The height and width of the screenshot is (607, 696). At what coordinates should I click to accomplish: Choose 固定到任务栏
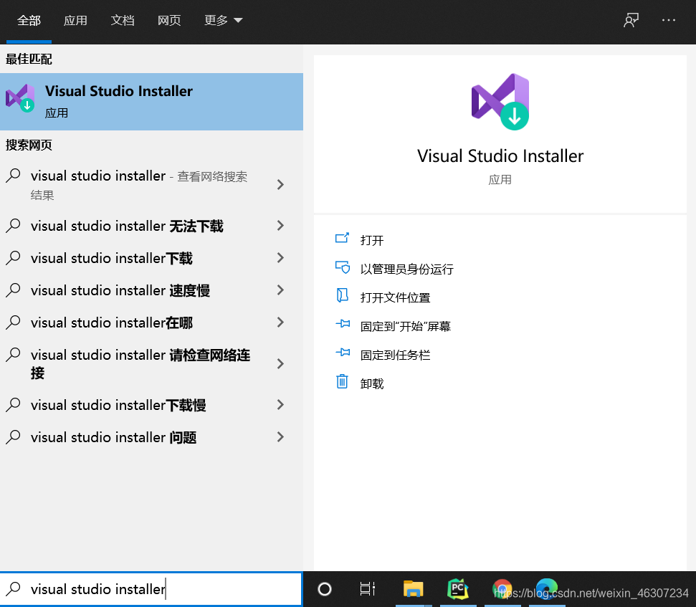(395, 355)
